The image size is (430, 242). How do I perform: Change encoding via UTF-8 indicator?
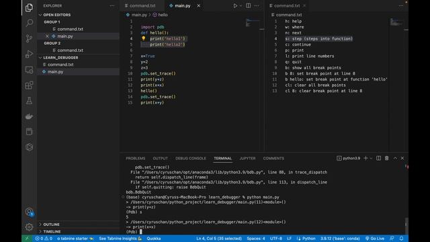[276, 239]
